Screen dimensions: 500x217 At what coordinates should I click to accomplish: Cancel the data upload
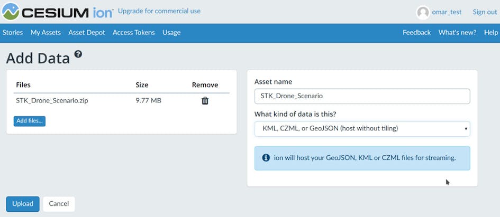click(x=59, y=204)
